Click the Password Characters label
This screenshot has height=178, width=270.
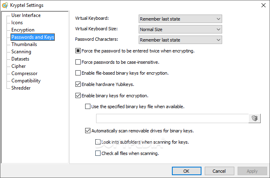pyautogui.click(x=96, y=39)
